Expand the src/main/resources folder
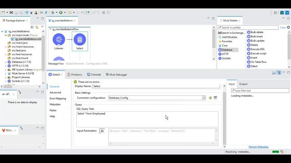 tap(5, 47)
